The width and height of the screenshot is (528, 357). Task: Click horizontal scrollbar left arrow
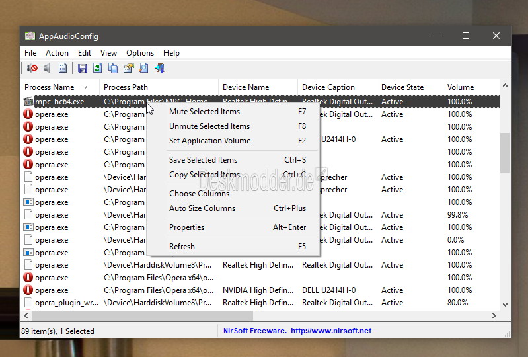point(26,315)
